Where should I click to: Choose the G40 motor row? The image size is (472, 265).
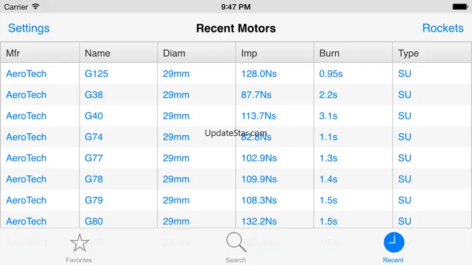[94, 116]
